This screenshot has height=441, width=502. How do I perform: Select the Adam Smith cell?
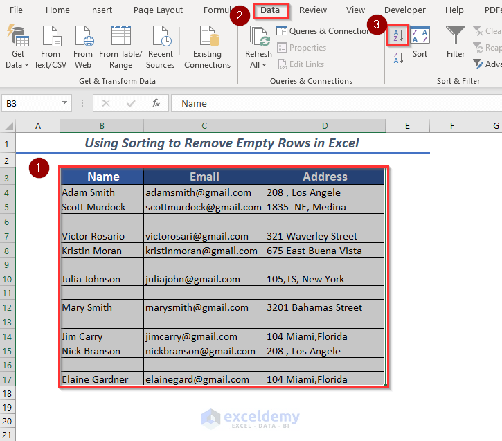tap(102, 192)
